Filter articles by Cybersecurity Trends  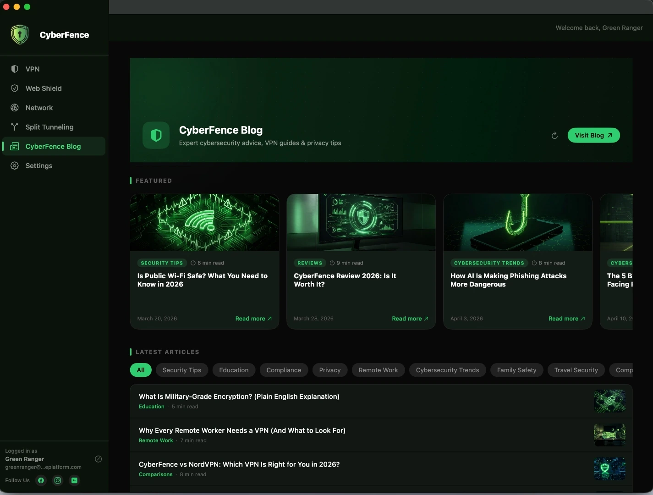447,370
